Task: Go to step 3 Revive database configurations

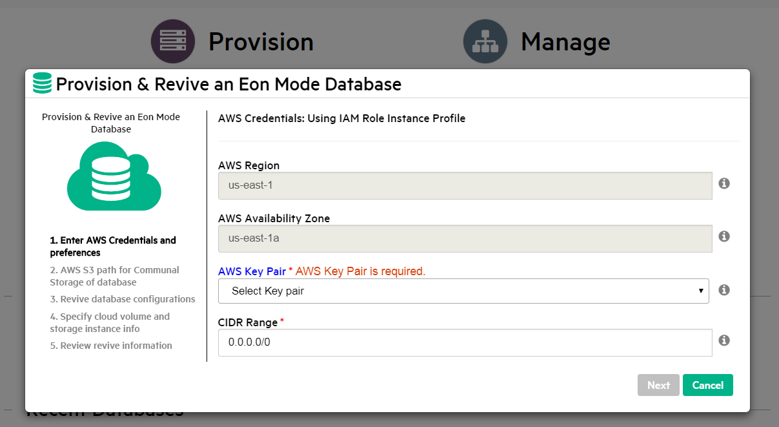Action: pos(123,299)
